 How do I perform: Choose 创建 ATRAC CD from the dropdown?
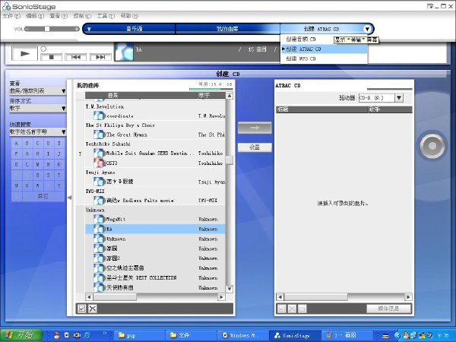(x=324, y=49)
